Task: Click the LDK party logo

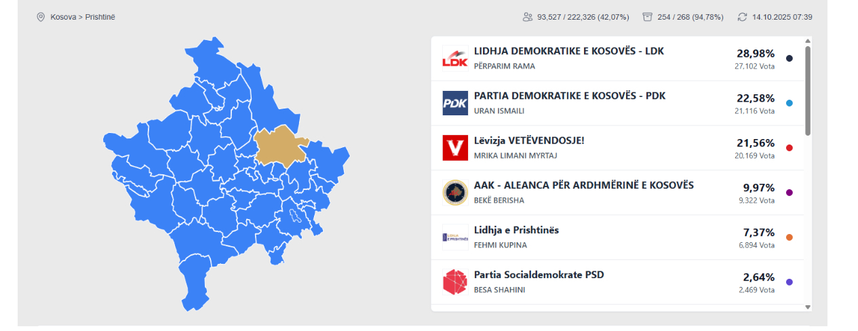Action: pos(455,58)
